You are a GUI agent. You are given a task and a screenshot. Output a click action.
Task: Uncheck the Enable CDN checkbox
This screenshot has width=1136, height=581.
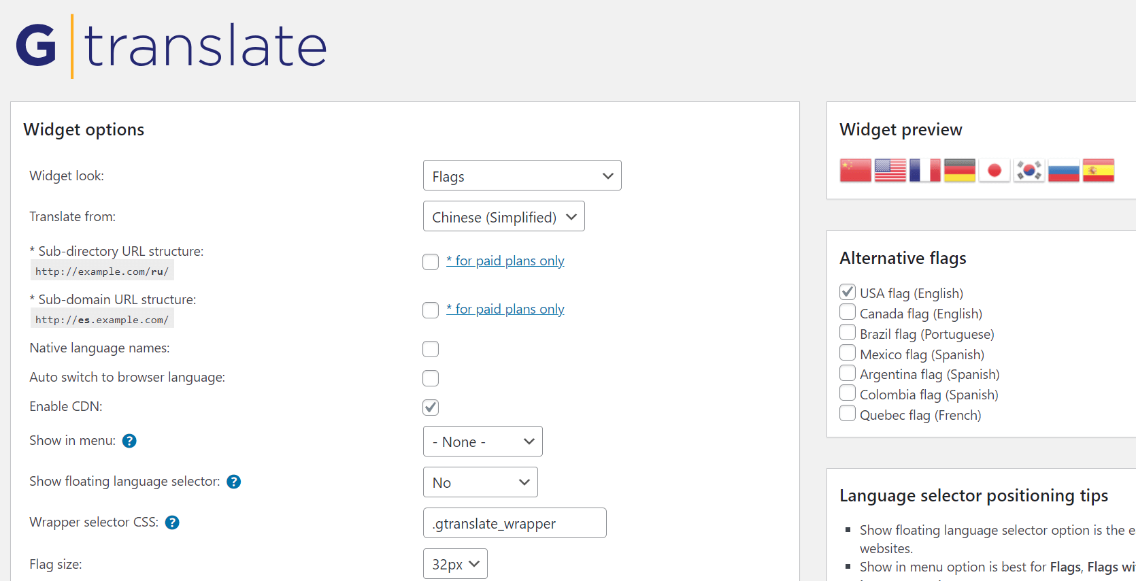pos(431,408)
